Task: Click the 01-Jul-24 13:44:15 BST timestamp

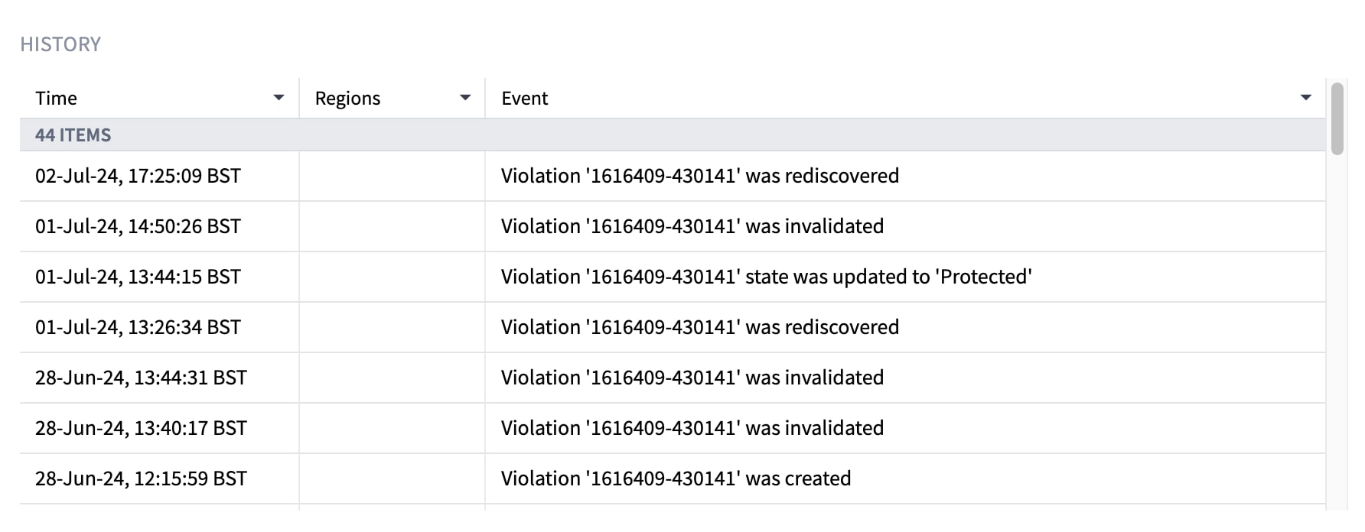Action: pyautogui.click(x=138, y=277)
